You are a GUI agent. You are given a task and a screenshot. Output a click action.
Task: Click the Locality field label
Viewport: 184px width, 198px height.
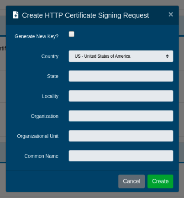(x=50, y=96)
